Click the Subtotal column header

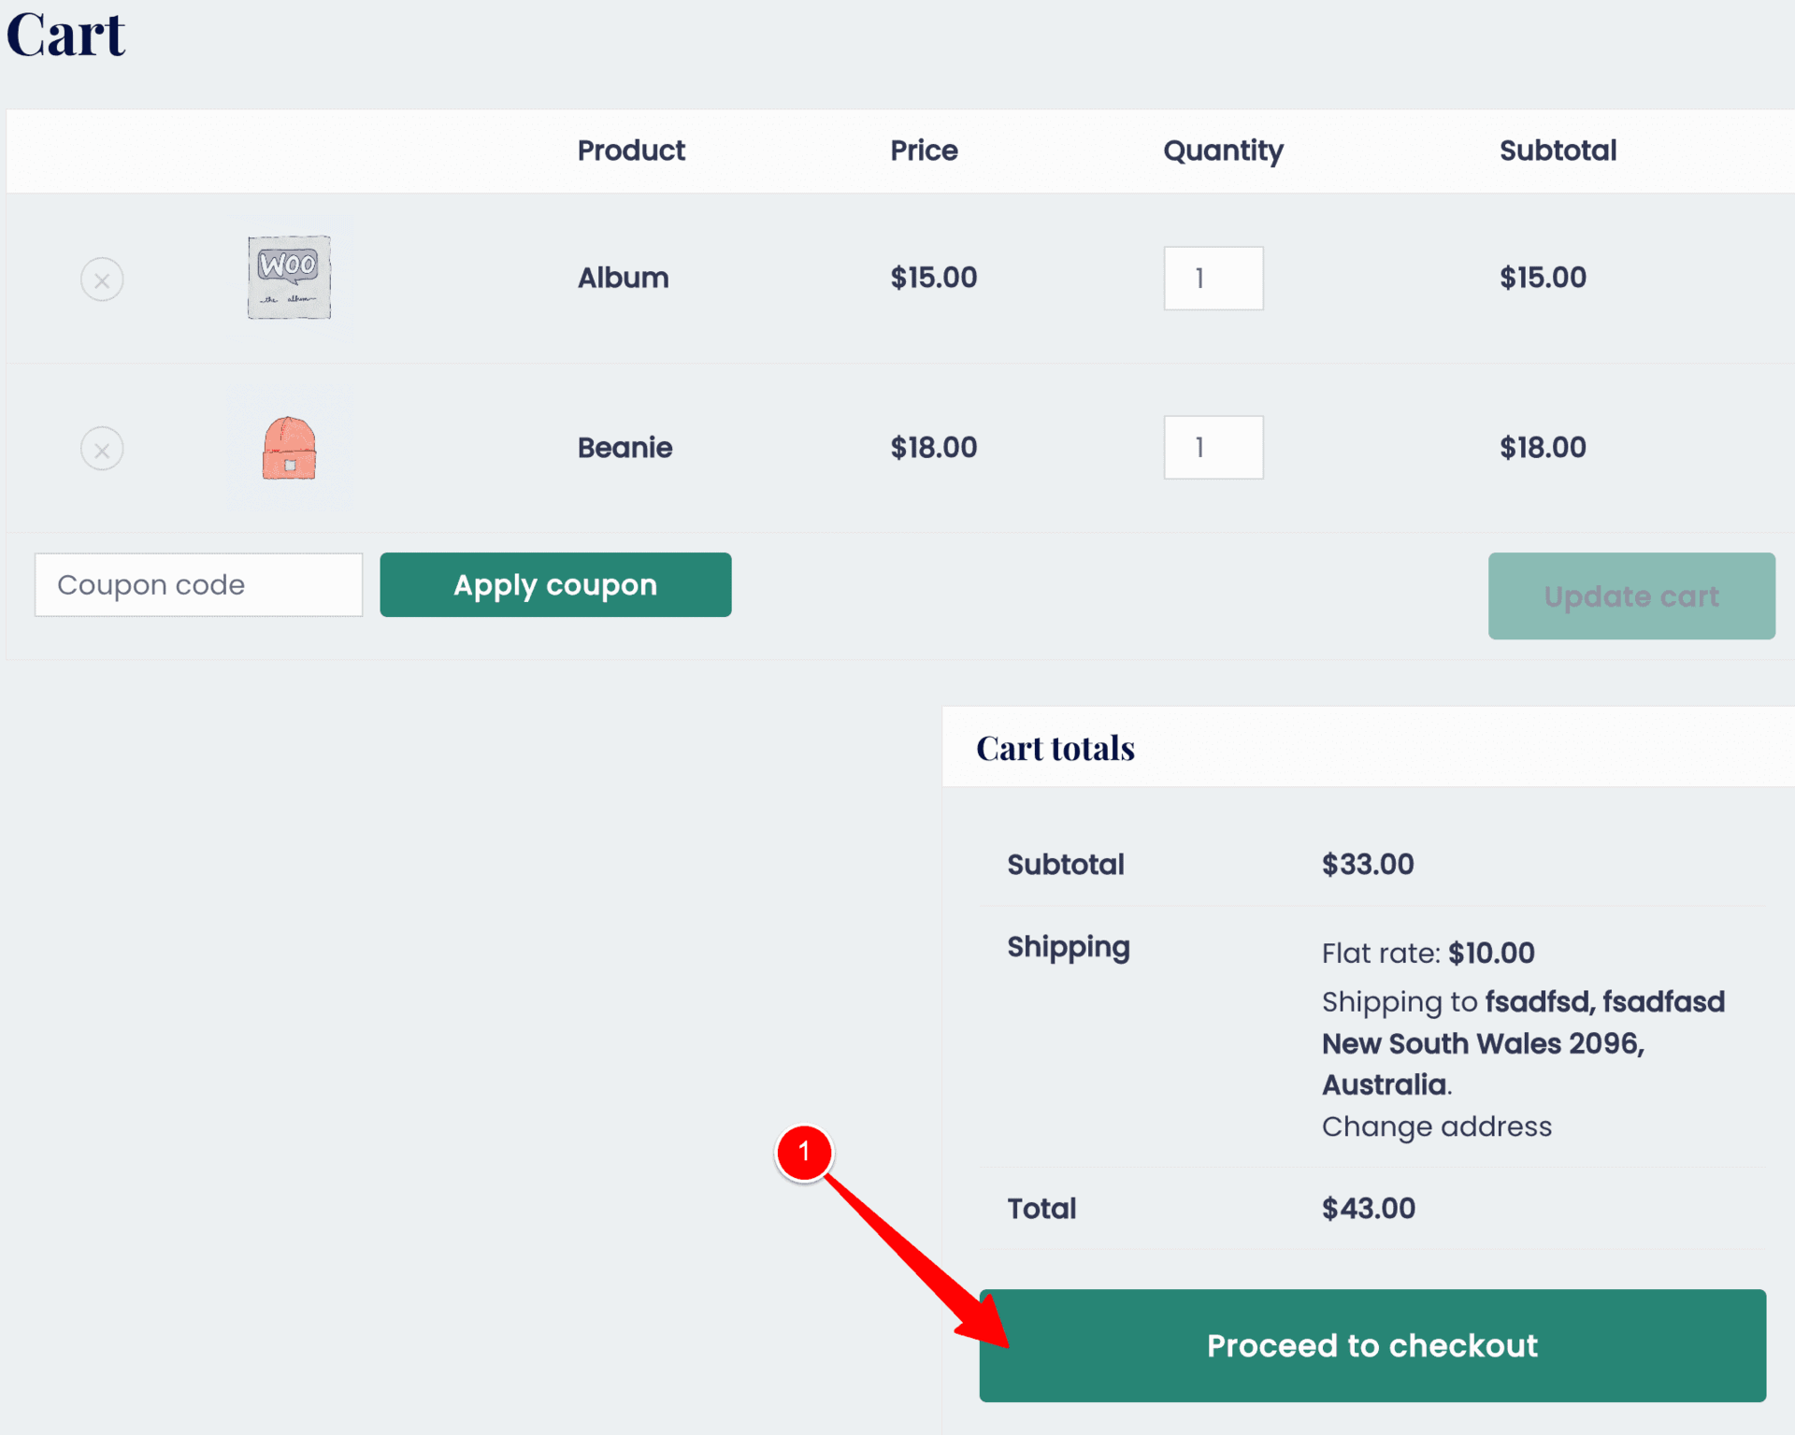click(1558, 151)
